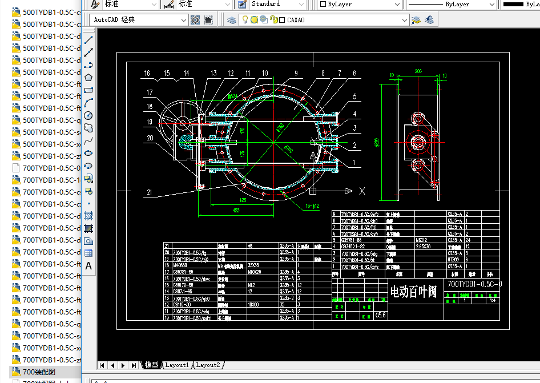Toggle the CAXA0 layer freeze sun icon
Viewport: 540px width, 383px height.
pyautogui.click(x=254, y=20)
